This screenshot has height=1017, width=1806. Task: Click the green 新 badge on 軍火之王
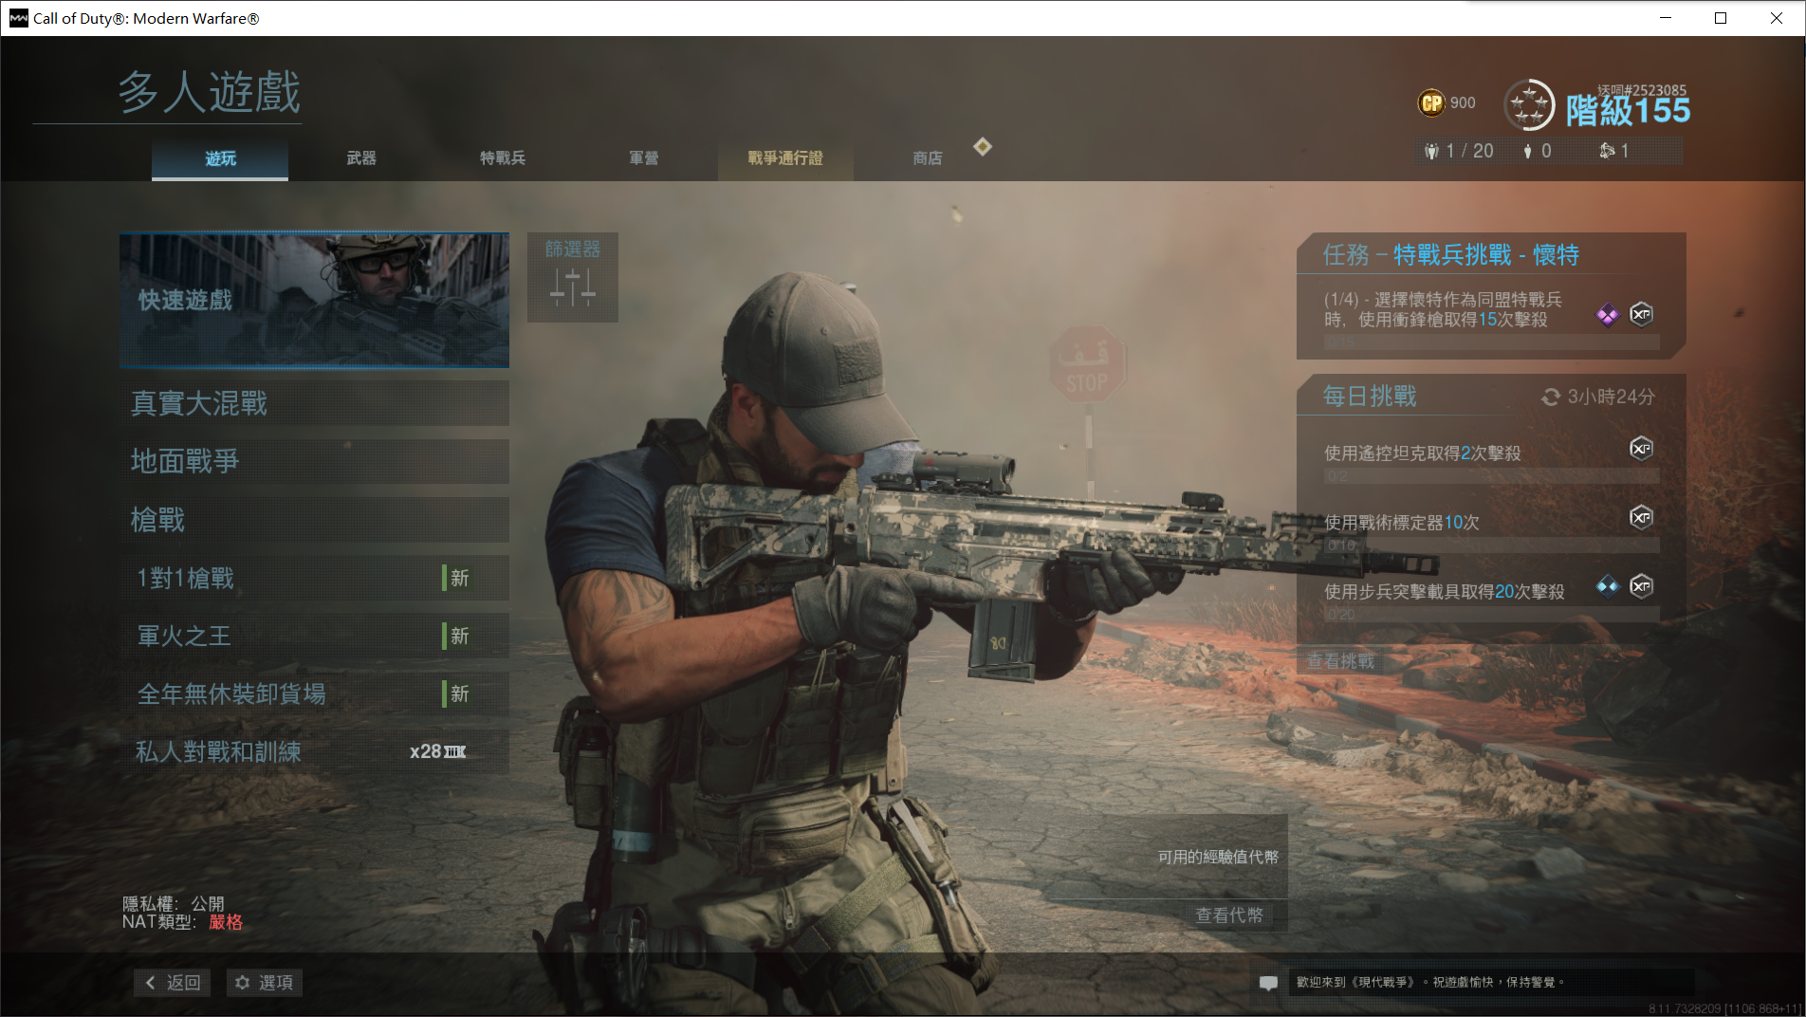tap(457, 636)
